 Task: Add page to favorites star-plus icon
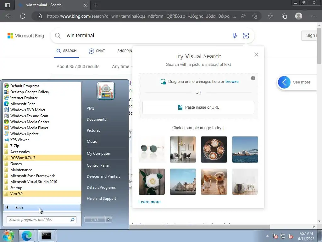pyautogui.click(x=255, y=16)
